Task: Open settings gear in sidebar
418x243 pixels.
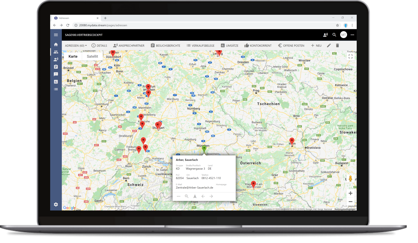Action: (x=56, y=204)
